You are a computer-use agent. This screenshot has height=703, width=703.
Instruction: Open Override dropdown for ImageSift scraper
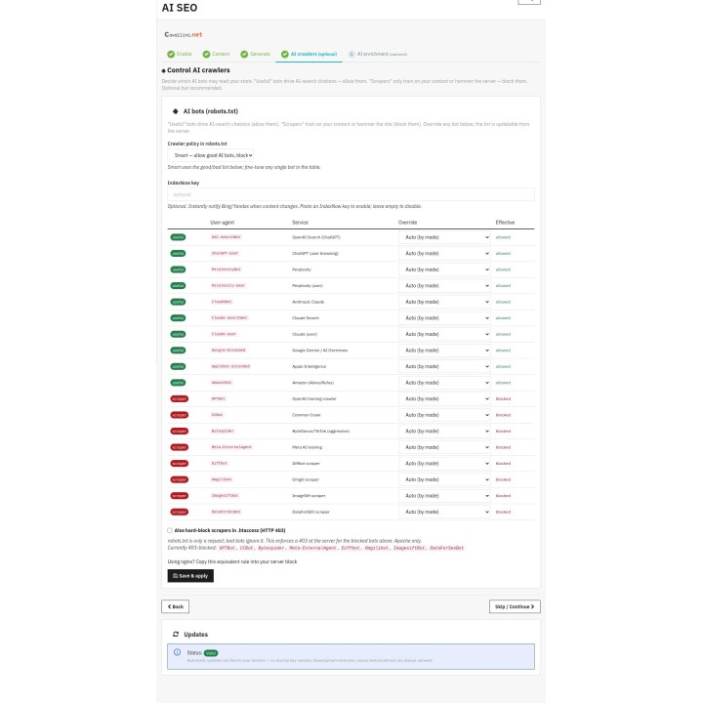click(x=444, y=495)
